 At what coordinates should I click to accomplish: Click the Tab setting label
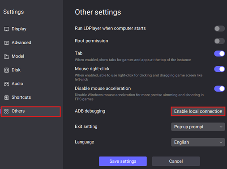[79, 53]
